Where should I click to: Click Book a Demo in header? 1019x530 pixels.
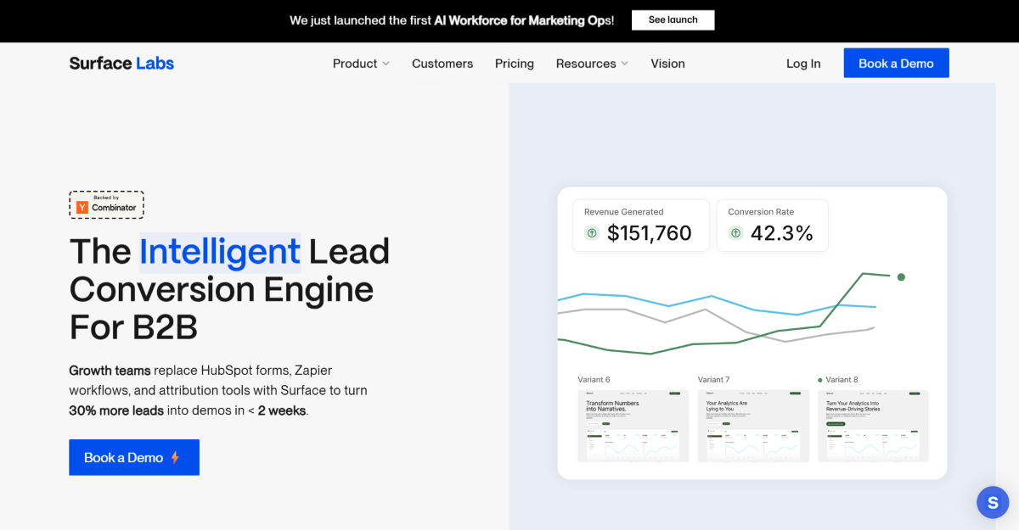click(x=896, y=64)
